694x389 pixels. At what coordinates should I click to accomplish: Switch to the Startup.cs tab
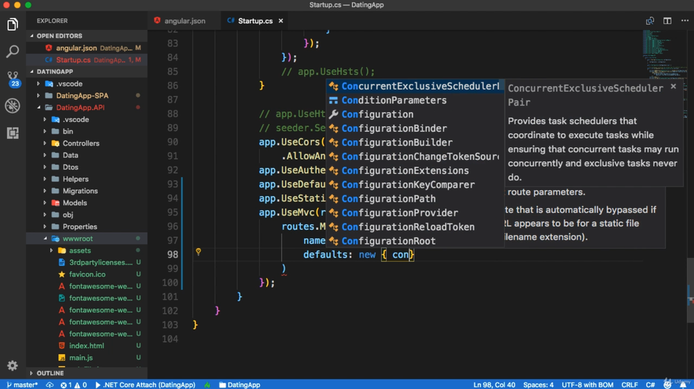tap(255, 21)
